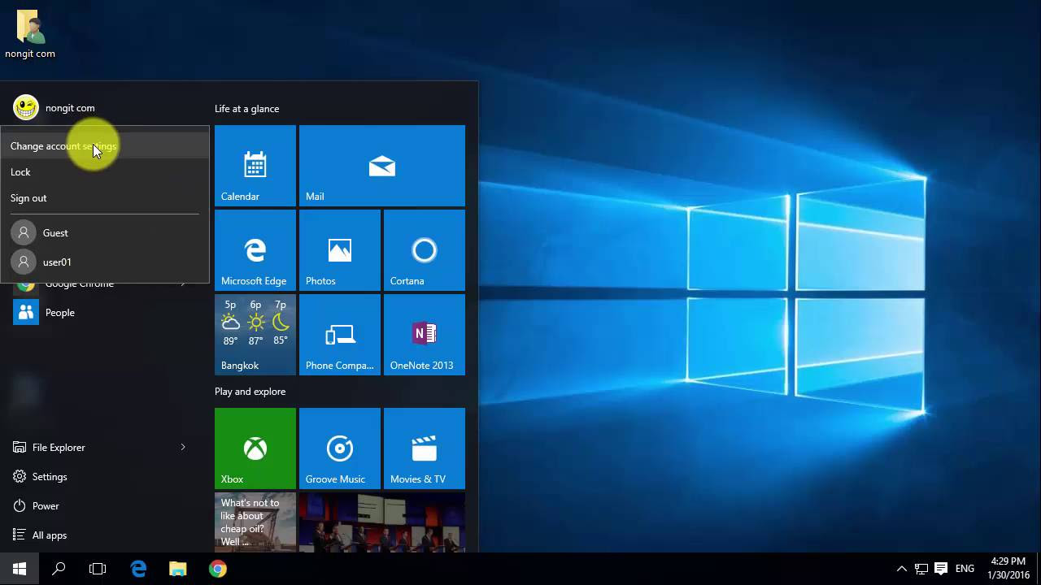Click the Windows Start button
This screenshot has height=585, width=1041.
click(20, 569)
